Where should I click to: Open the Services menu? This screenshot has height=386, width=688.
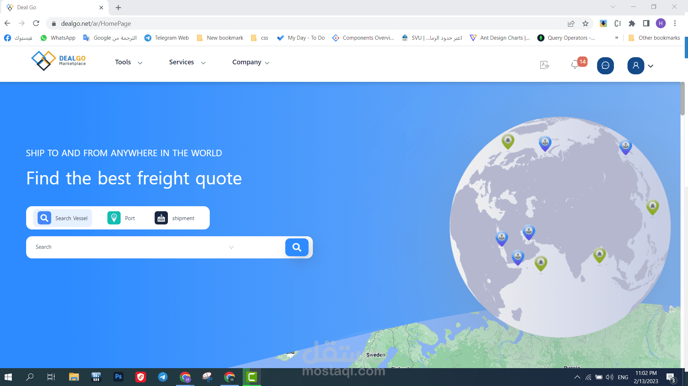187,62
